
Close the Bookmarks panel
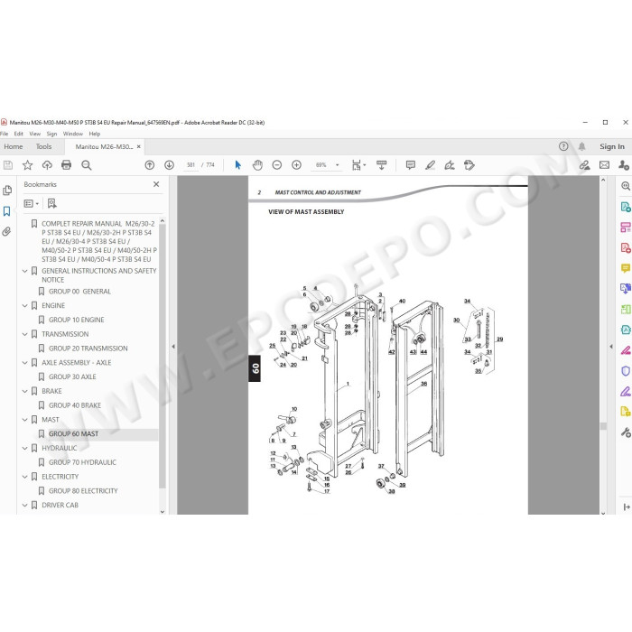156,184
